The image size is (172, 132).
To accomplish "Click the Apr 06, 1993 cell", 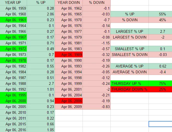I will tap(69, 66).
